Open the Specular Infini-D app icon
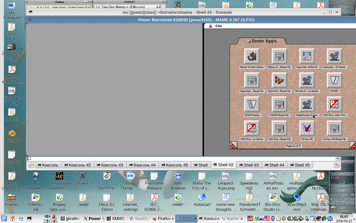Image resolution: width=356 pixels, height=223 pixels. [307, 56]
